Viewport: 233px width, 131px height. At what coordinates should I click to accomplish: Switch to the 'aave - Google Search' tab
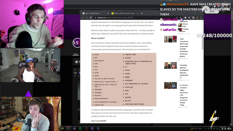95,13
